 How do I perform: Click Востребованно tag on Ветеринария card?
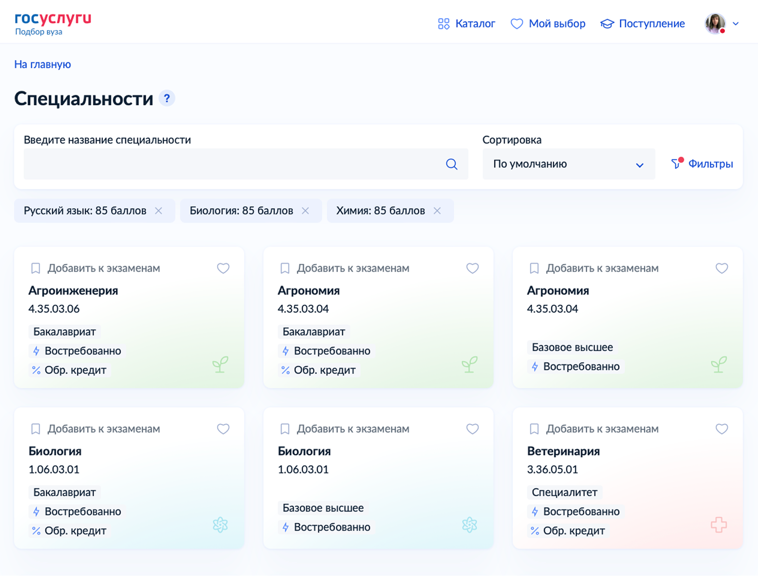(x=575, y=512)
